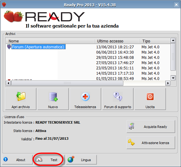
Task: Open the About dialog
Action: pos(18,160)
